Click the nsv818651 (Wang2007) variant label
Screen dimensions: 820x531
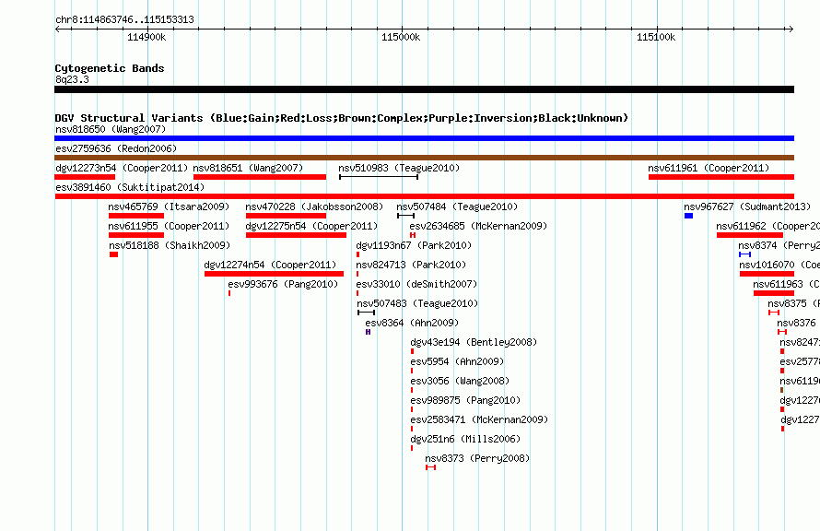pos(248,168)
